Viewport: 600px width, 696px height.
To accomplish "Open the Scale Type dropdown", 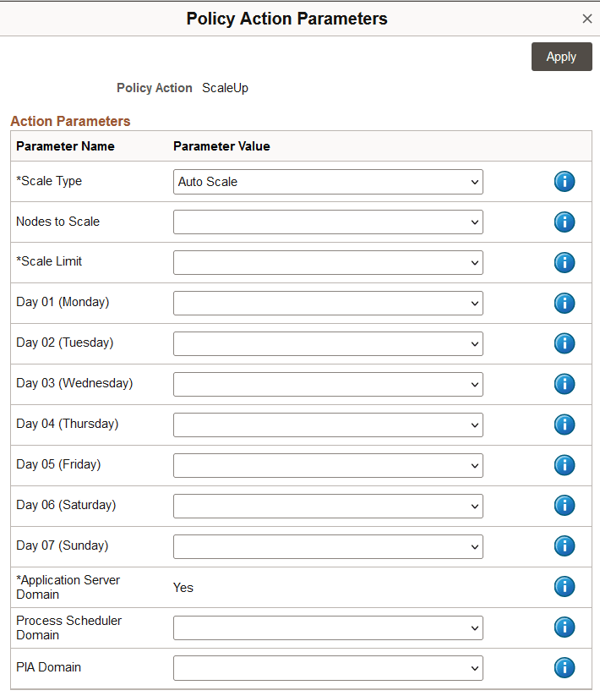I will coord(328,181).
